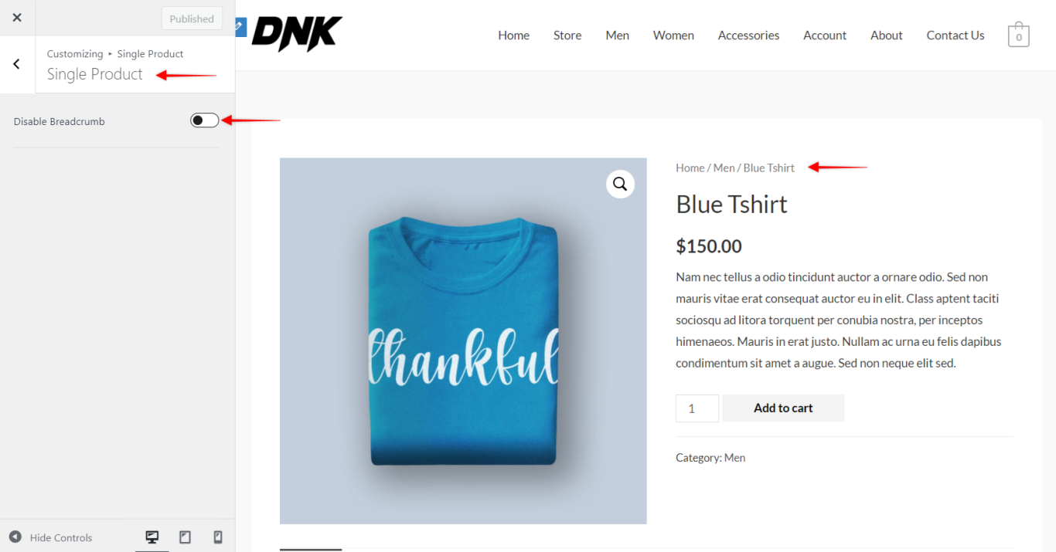The height and width of the screenshot is (552, 1056).
Task: Toggle the Disable Breadcrumb switch
Action: point(205,120)
